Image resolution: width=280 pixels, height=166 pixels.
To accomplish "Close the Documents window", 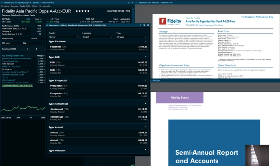I will (148, 25).
